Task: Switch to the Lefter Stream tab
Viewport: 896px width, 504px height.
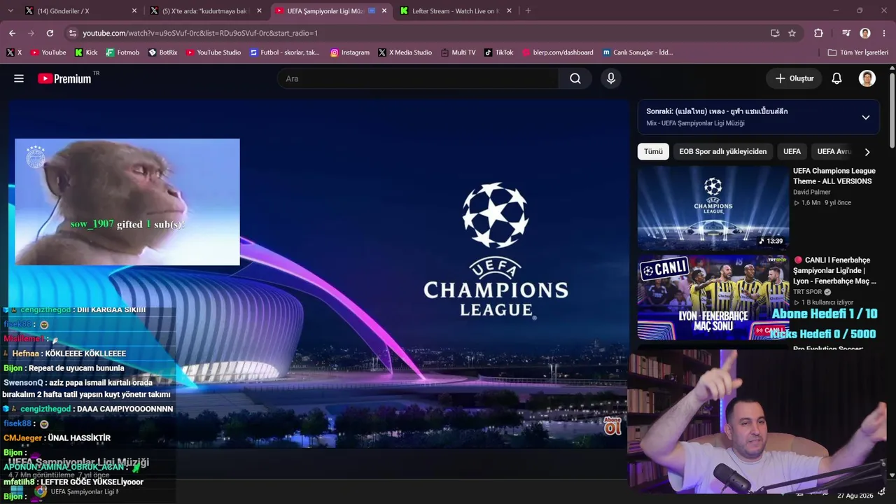Action: click(456, 10)
